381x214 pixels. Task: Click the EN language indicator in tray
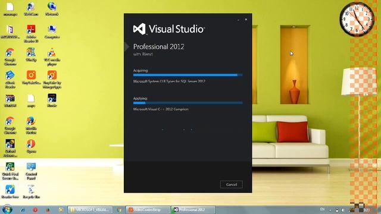tap(322, 209)
